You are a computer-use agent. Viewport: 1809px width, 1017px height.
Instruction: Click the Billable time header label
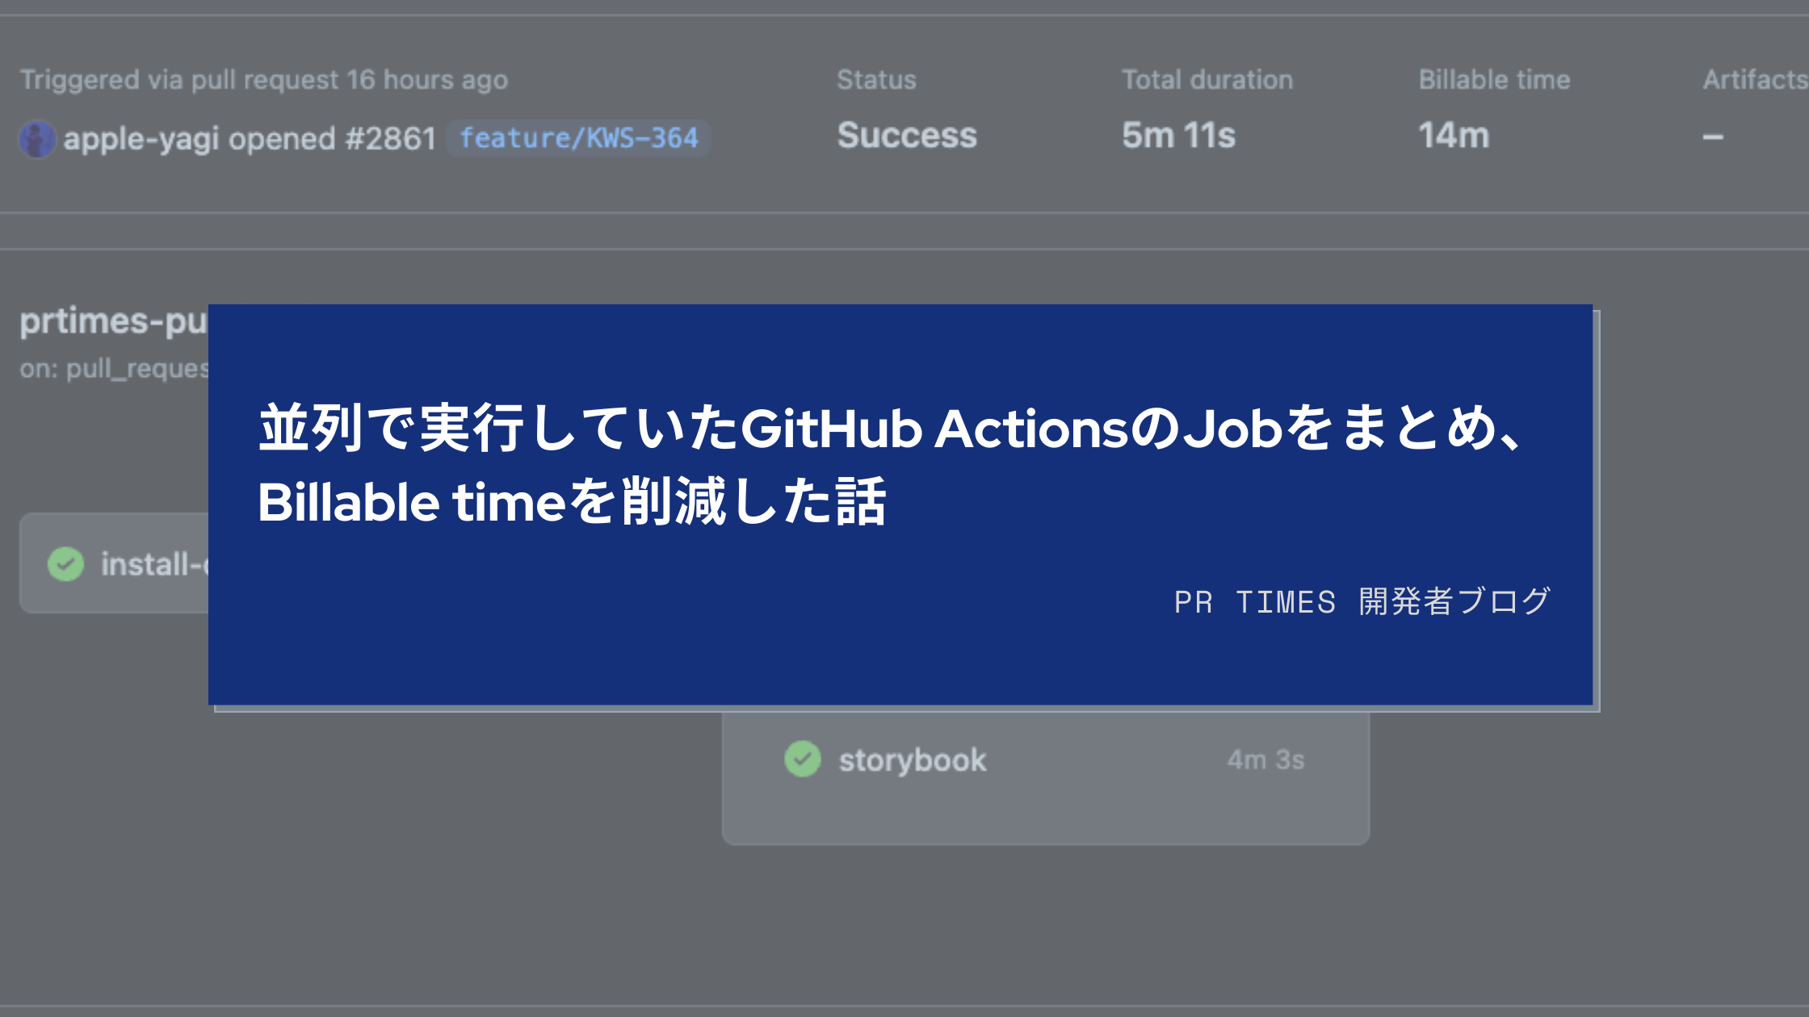[x=1494, y=80]
